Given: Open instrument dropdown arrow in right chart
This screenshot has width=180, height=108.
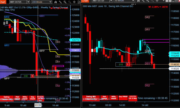Looking at the screenshot, I should [x=111, y=1].
